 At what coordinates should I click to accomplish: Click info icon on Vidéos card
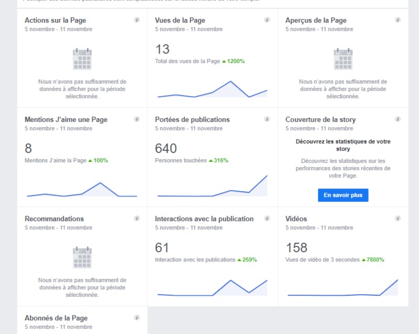click(x=397, y=218)
